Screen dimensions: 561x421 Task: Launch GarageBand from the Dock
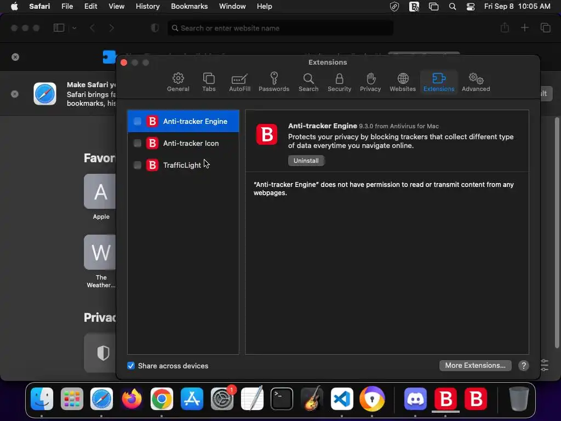pos(312,399)
